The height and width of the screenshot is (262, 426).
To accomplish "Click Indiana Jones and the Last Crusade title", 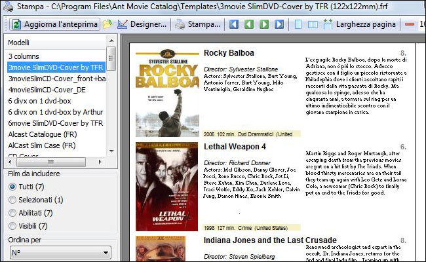I will [x=270, y=240].
